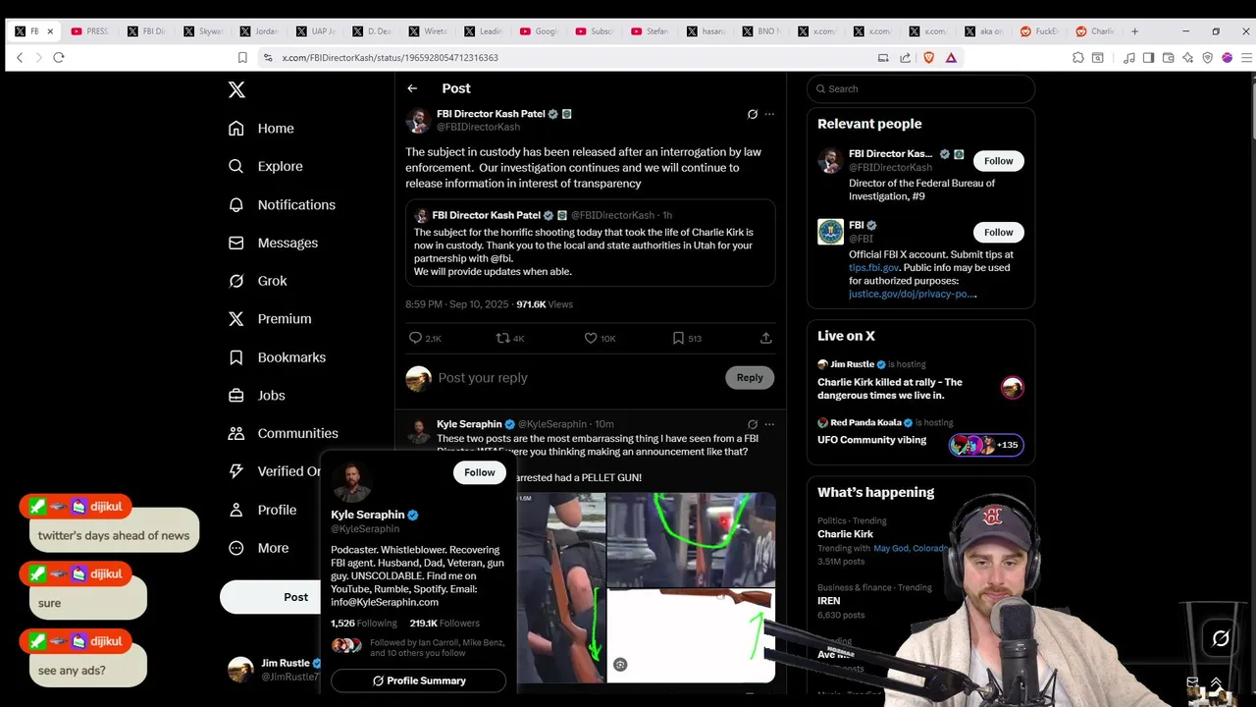Click the Search box on X
This screenshot has height=707, width=1256.
(920, 88)
